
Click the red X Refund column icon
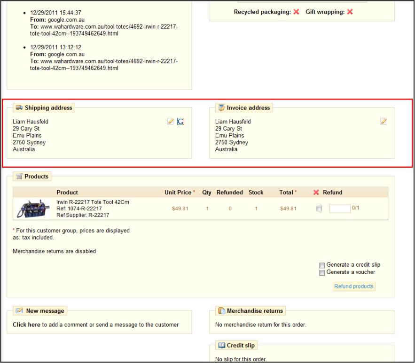tap(316, 192)
